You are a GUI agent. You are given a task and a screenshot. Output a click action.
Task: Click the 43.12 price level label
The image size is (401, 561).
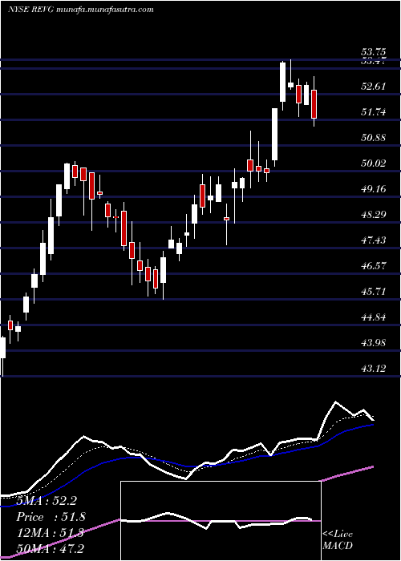375,369
